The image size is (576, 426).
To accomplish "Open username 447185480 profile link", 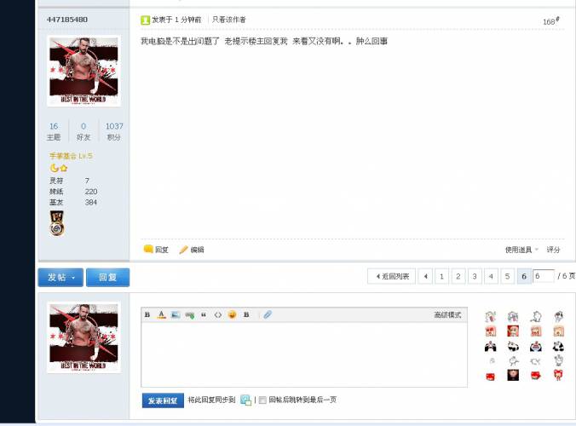I will [67, 20].
